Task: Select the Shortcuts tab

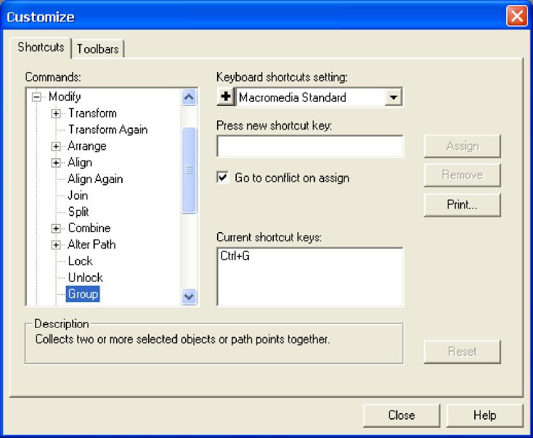Action: (41, 48)
